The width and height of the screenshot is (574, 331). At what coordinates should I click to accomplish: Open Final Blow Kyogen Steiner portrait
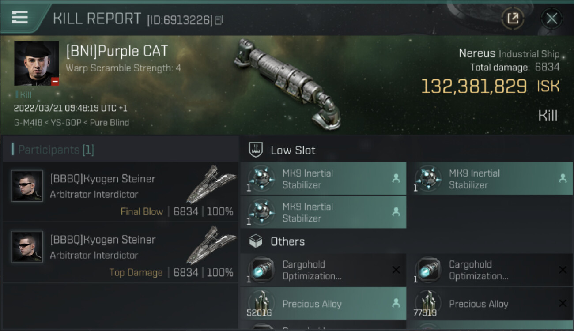(x=27, y=186)
